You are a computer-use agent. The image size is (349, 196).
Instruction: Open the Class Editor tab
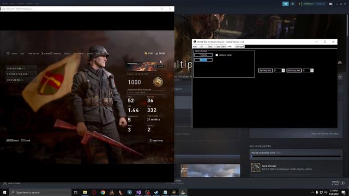coord(220,46)
